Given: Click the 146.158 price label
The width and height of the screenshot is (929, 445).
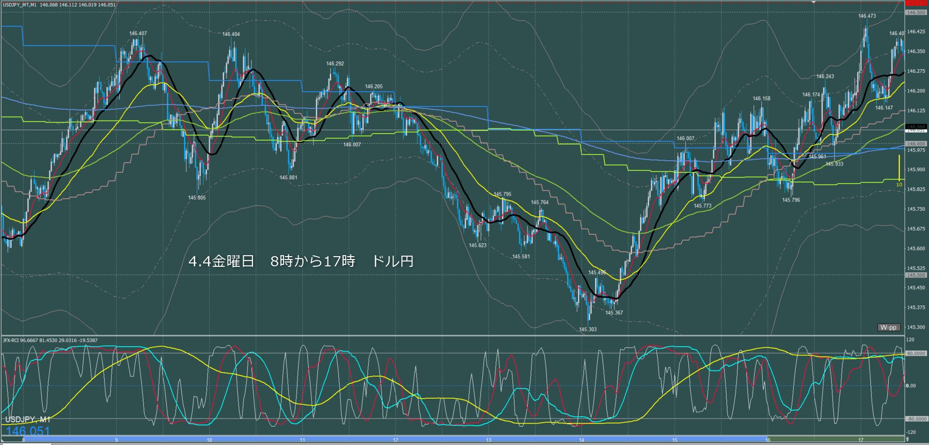Looking at the screenshot, I should (761, 98).
